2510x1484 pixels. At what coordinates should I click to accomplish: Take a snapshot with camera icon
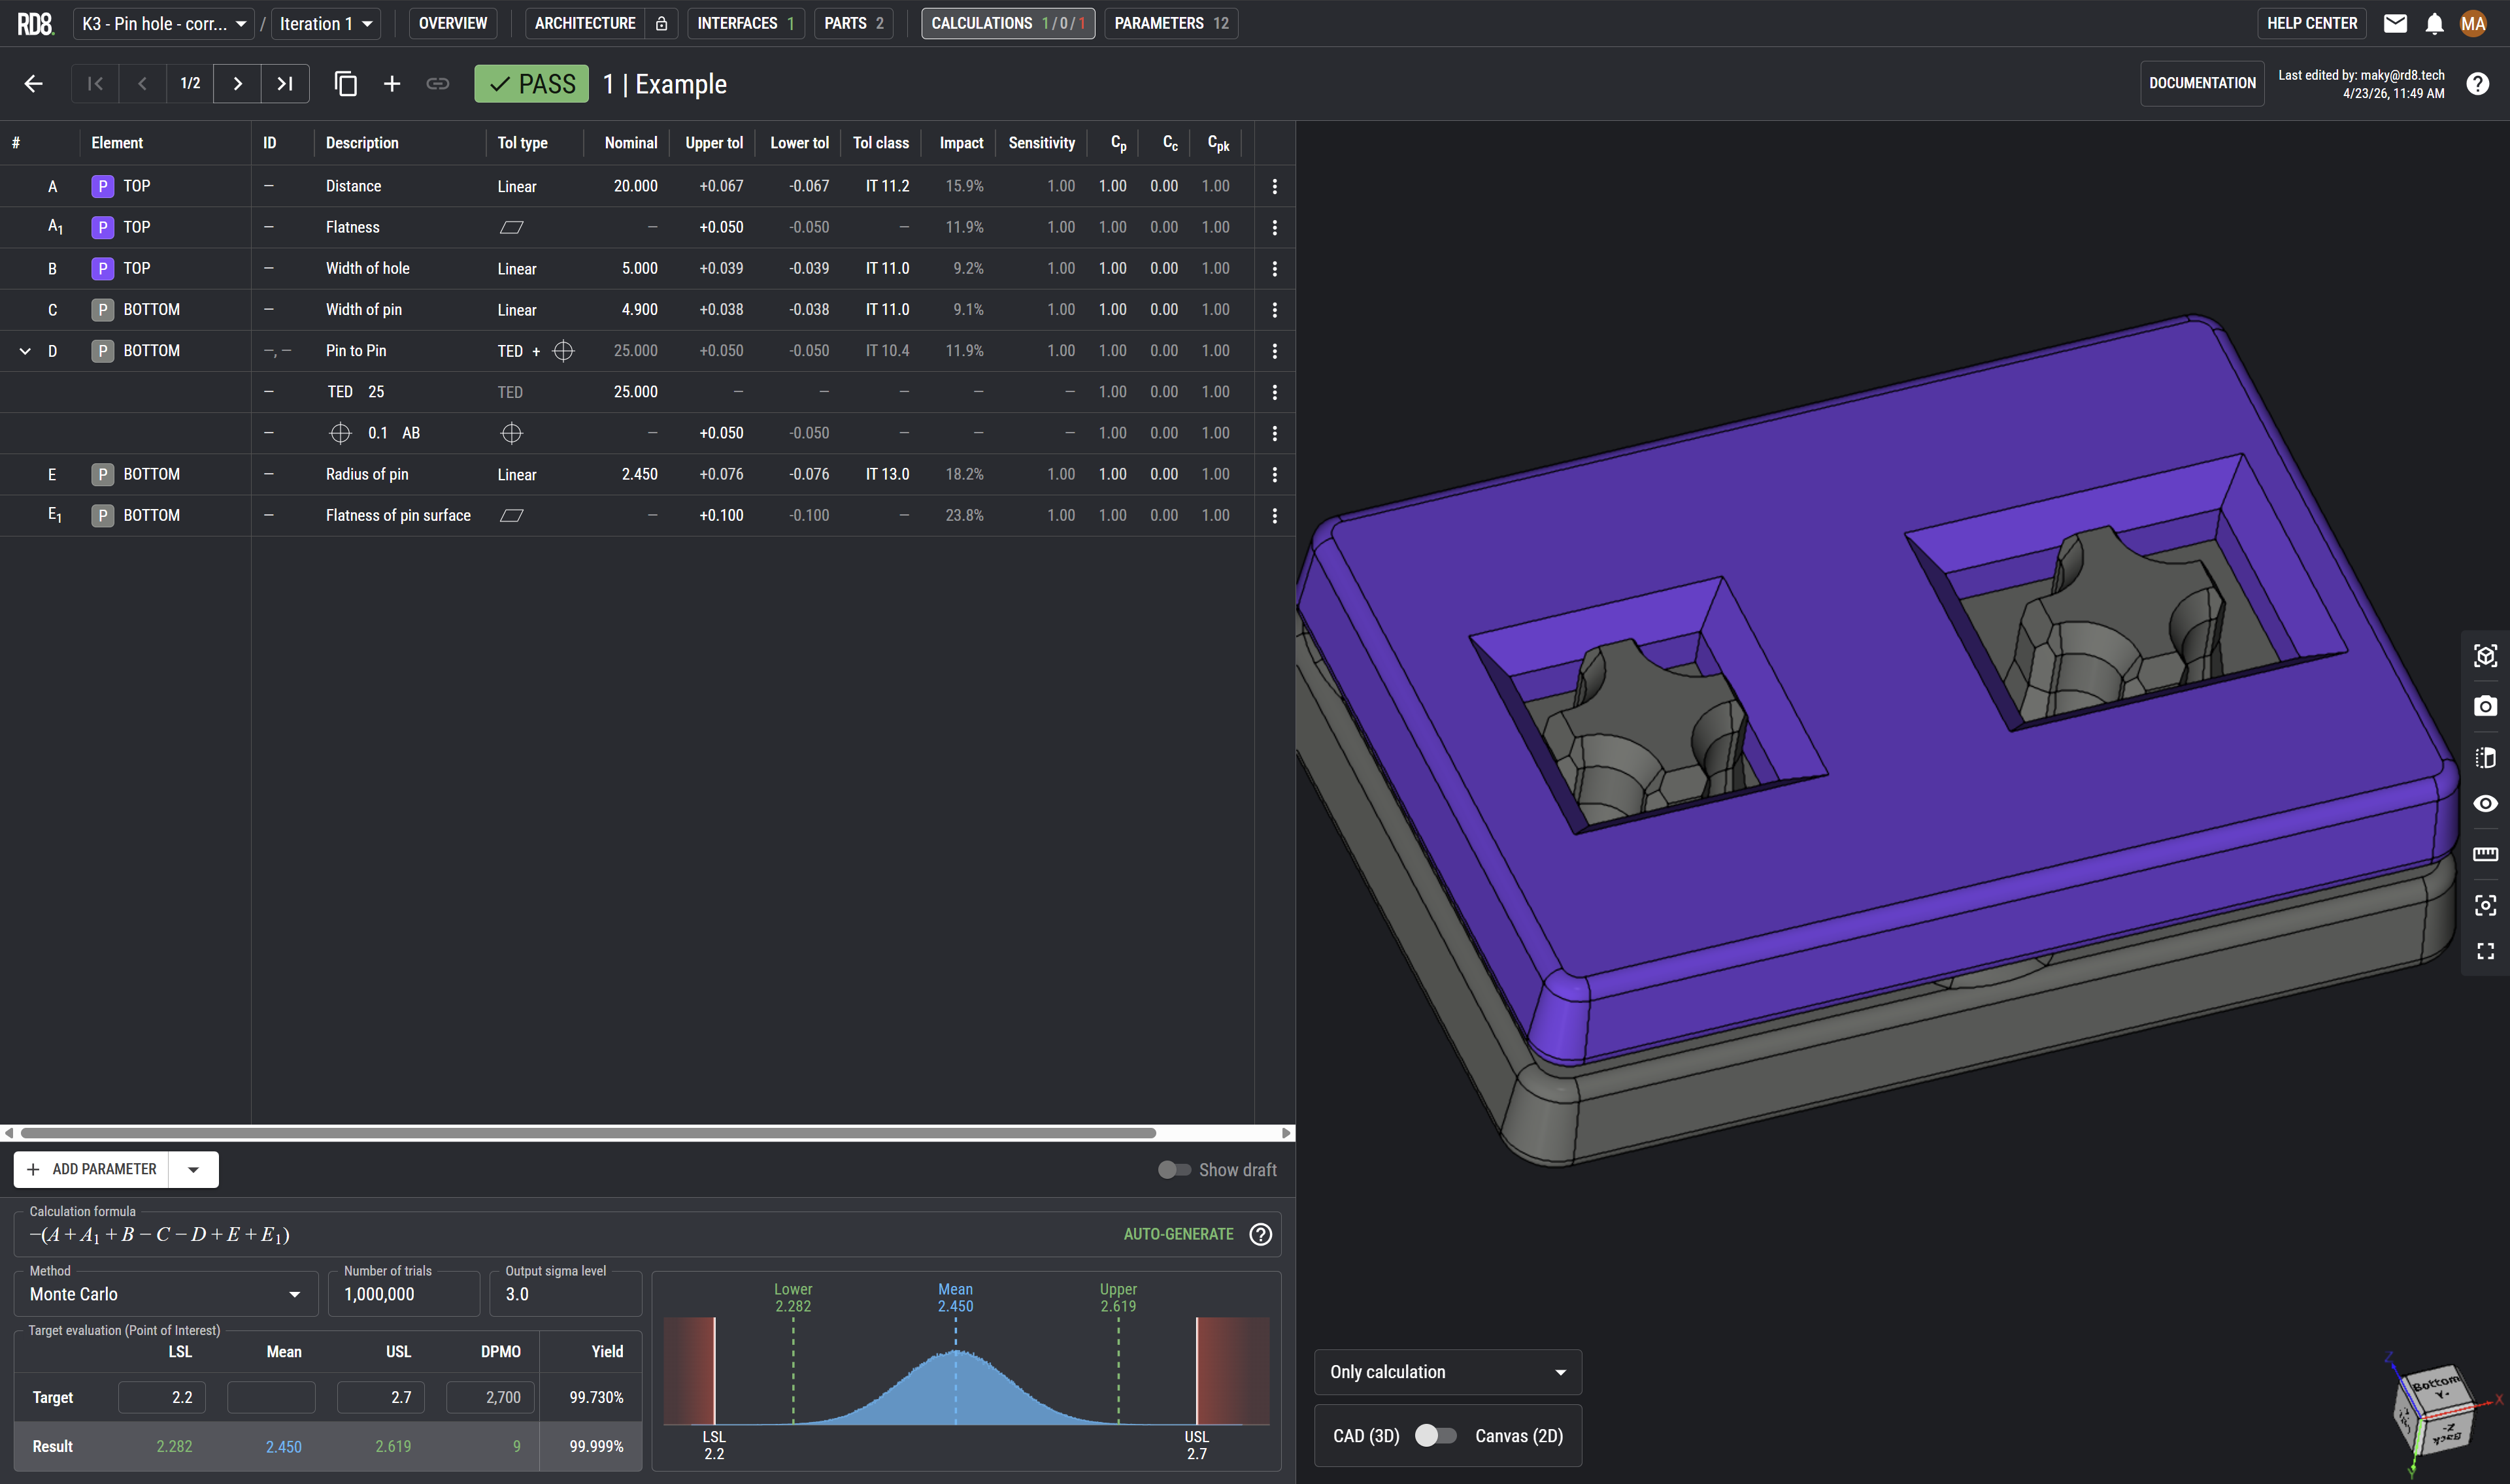[2485, 706]
